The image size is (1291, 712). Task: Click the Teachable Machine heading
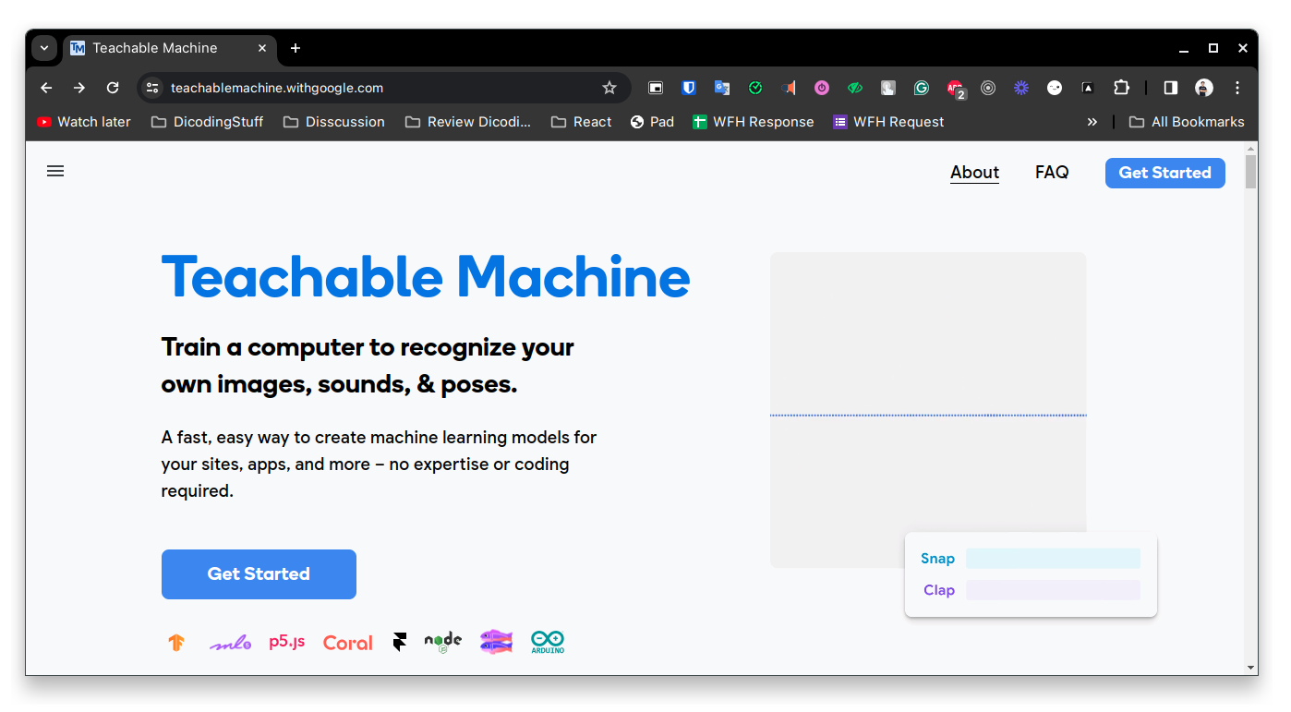pyautogui.click(x=426, y=276)
